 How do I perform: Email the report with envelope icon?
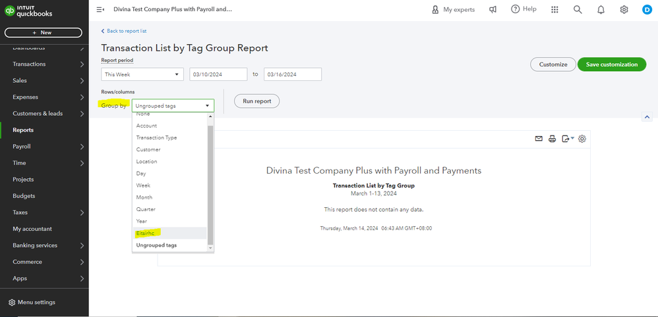point(539,139)
